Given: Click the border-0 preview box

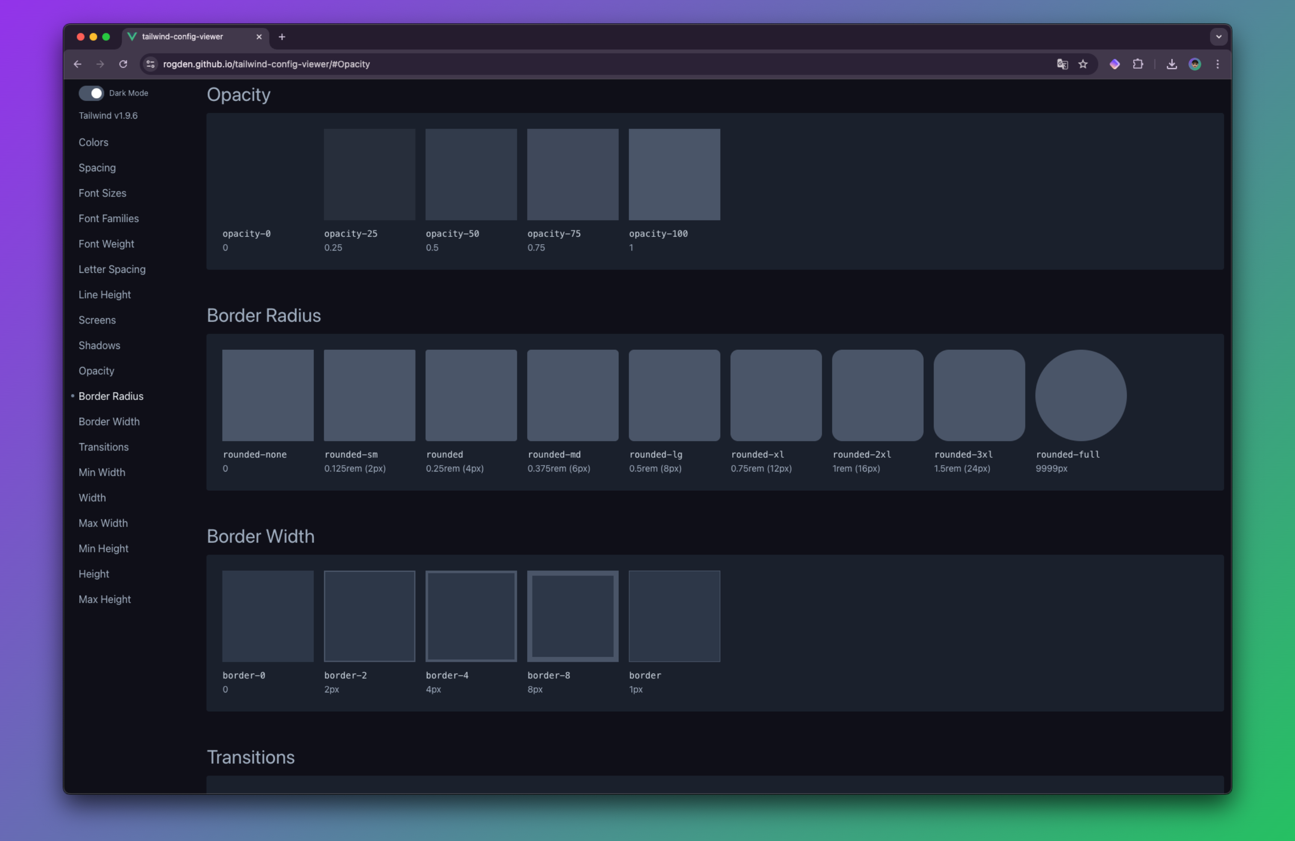Looking at the screenshot, I should pyautogui.click(x=268, y=616).
